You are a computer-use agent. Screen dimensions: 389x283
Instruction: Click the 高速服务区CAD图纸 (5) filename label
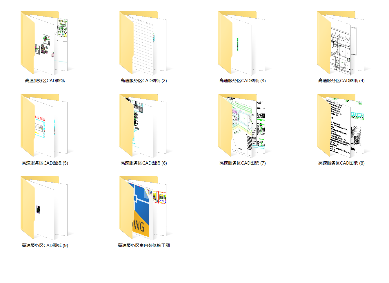45,163
